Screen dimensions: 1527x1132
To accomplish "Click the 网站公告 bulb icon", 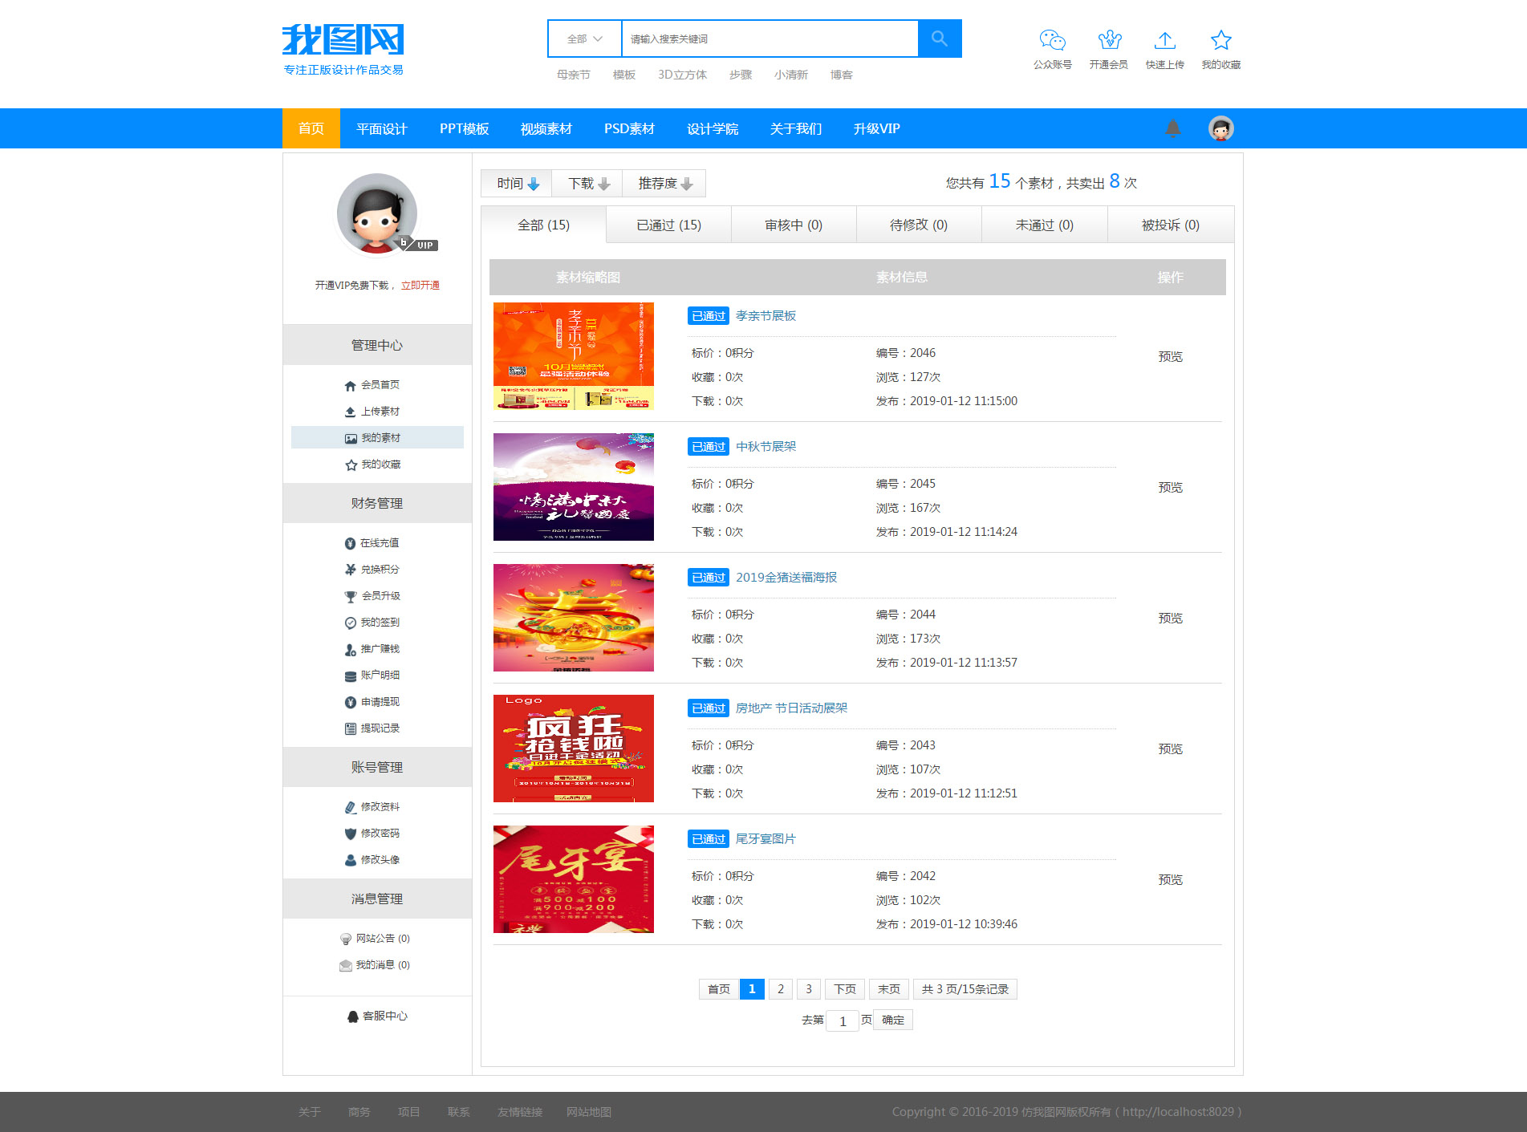I will coord(346,939).
